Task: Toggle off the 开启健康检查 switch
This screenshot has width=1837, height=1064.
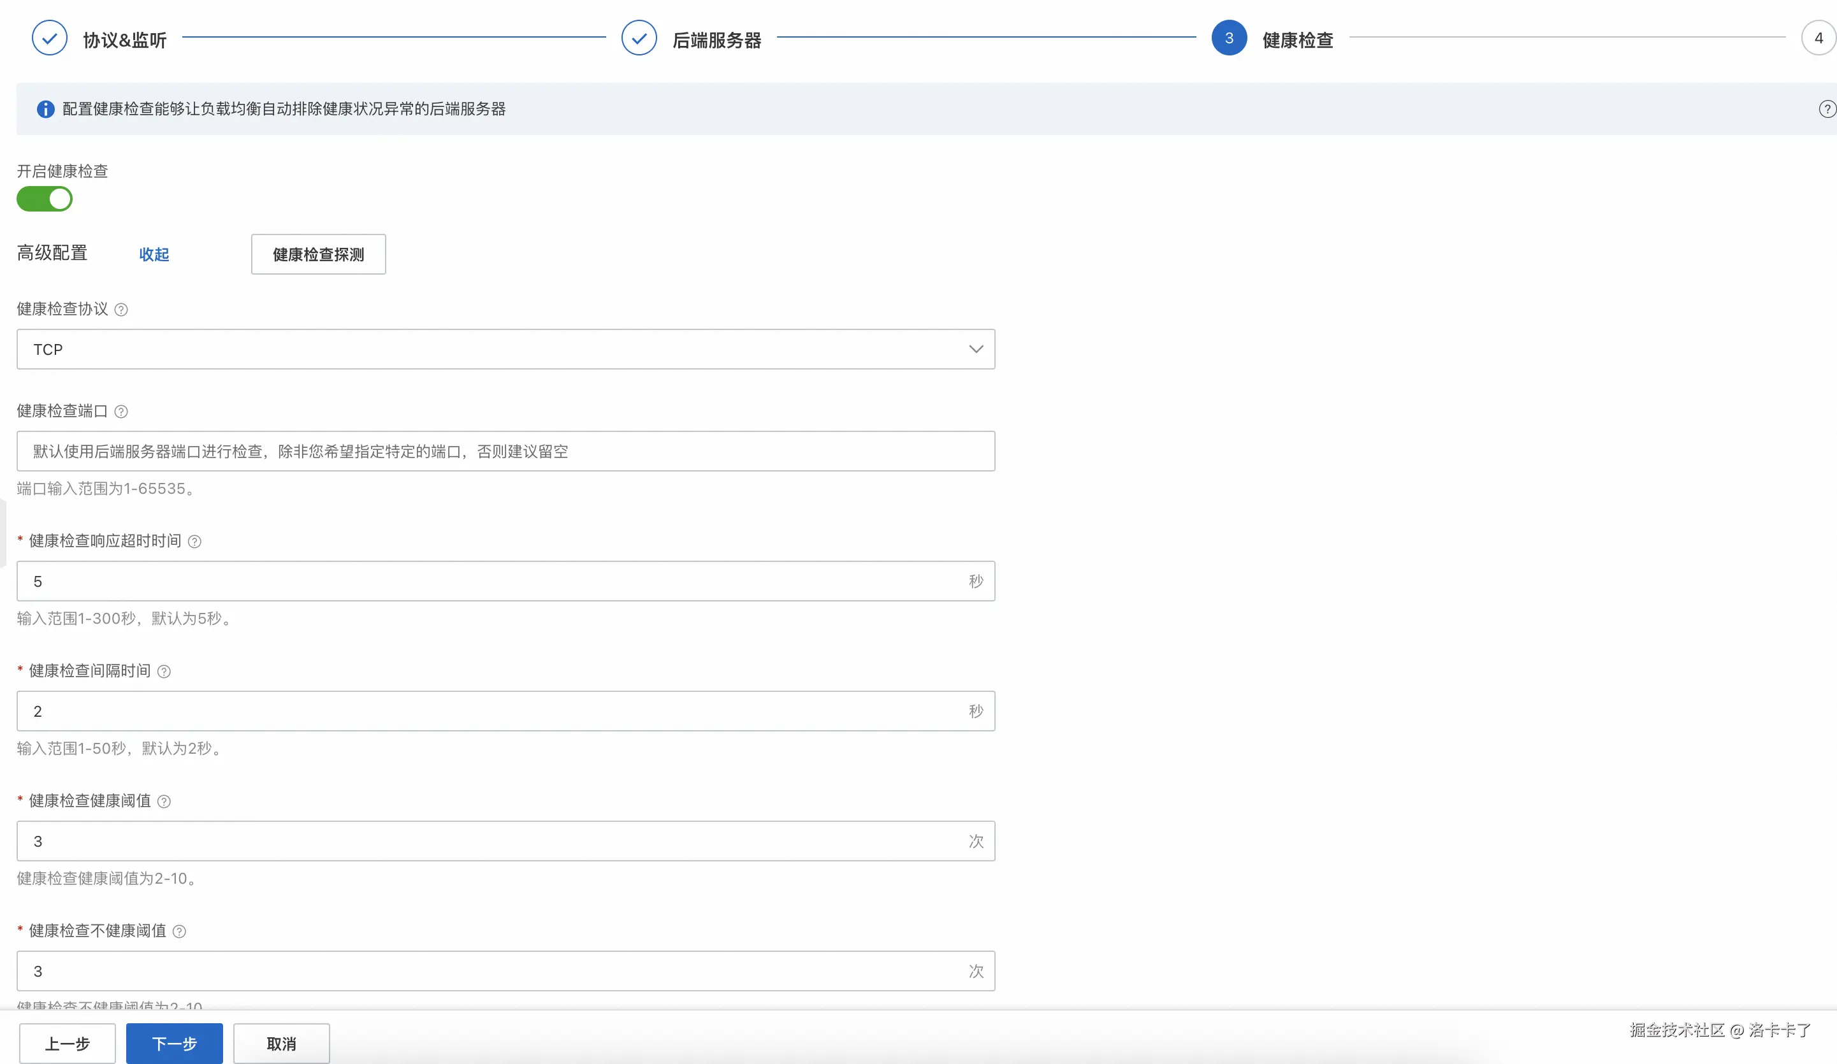Action: tap(45, 199)
